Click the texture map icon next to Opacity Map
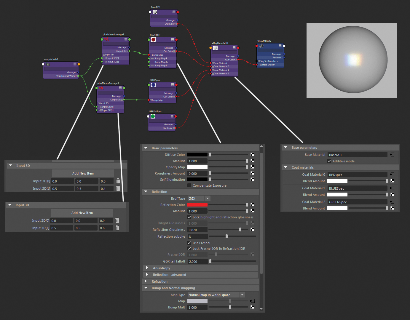The height and width of the screenshot is (320, 410). point(252,167)
